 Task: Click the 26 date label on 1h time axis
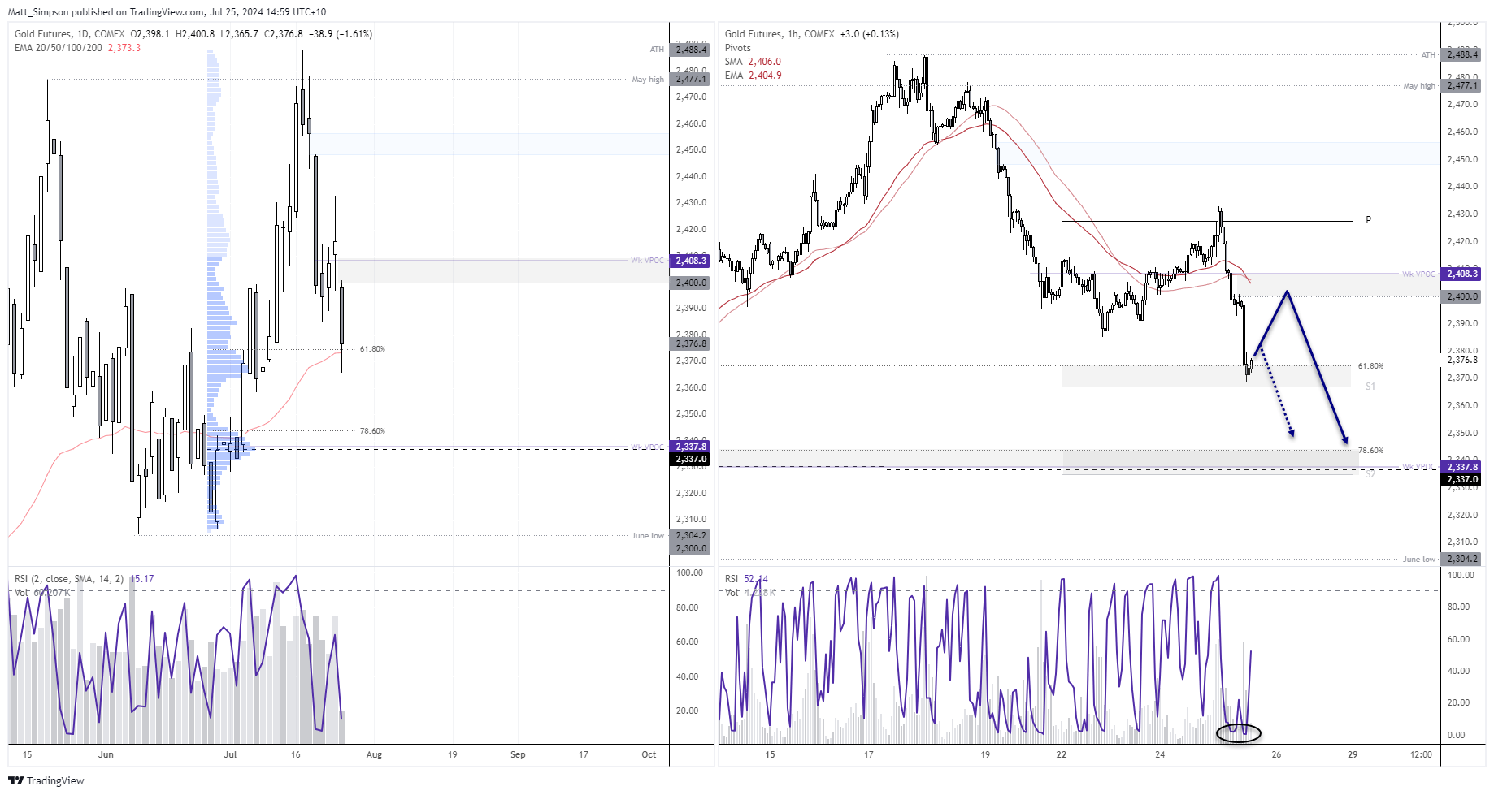pyautogui.click(x=1276, y=754)
